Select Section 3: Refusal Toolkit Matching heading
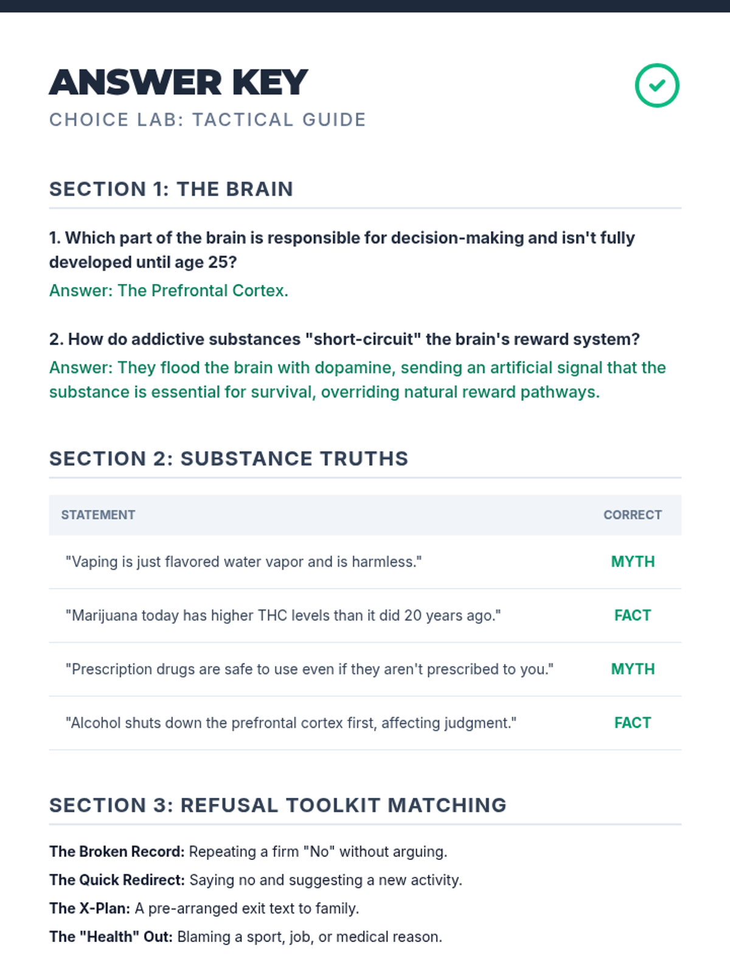Viewport: 730px width, 973px height. pos(277,805)
